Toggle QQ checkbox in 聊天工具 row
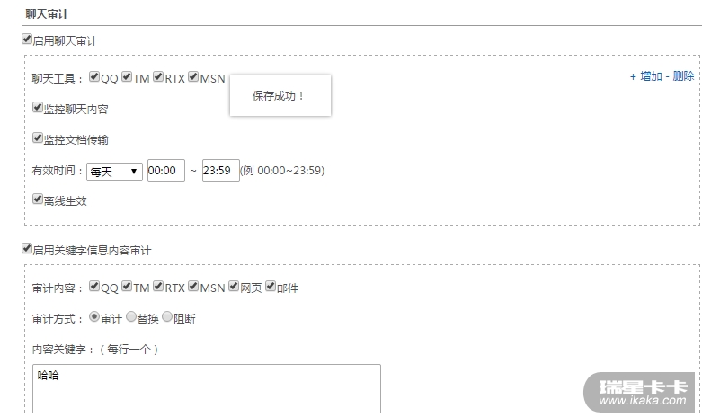 (94, 77)
